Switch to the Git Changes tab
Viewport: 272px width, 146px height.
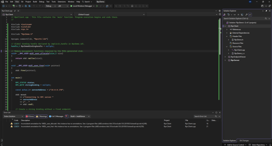click(x=244, y=140)
